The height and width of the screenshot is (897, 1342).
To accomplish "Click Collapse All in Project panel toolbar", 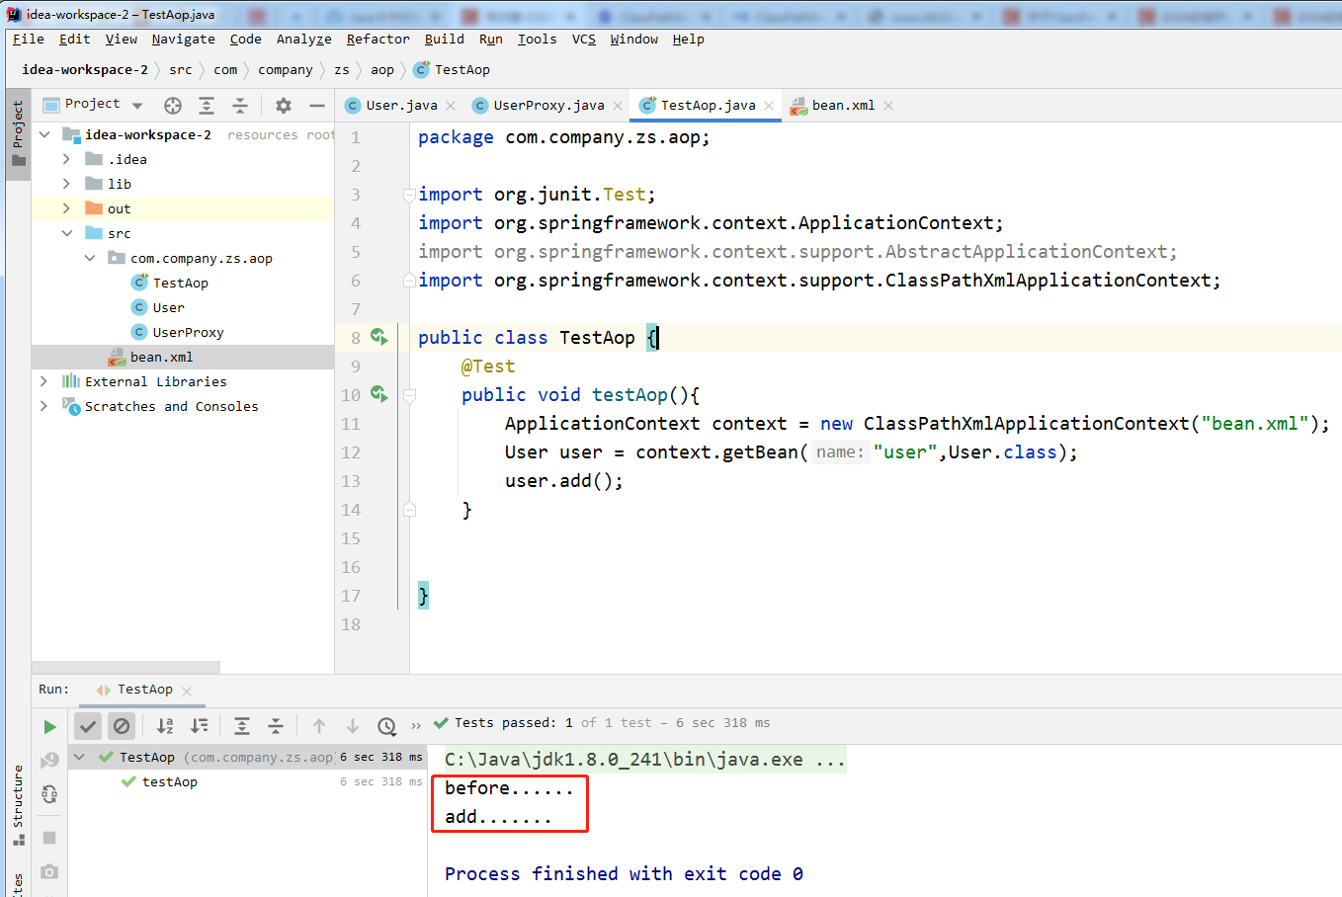I will click(x=240, y=106).
